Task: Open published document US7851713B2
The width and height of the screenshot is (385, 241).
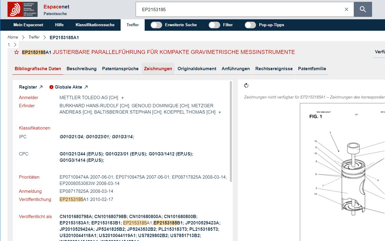Action: coord(186,236)
